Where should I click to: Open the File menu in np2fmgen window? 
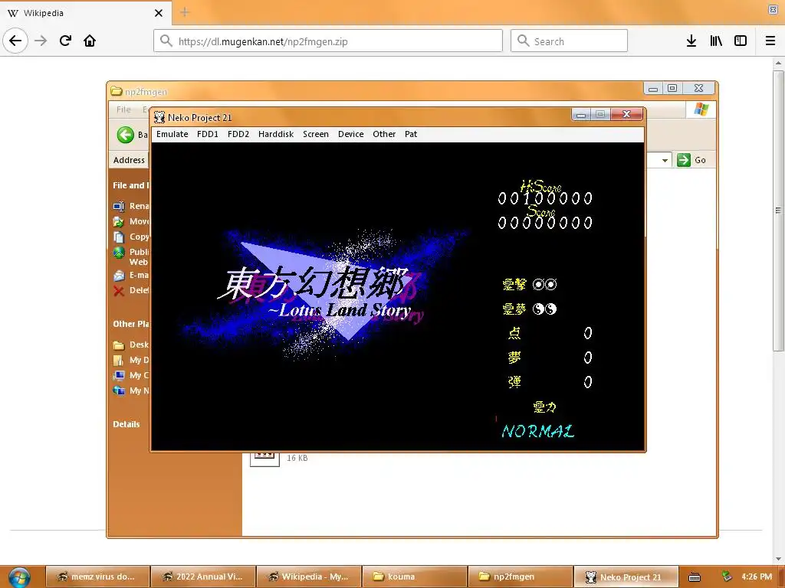point(123,109)
